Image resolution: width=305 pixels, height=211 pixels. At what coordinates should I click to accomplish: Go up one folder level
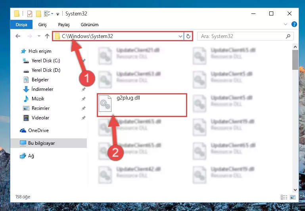coord(47,36)
